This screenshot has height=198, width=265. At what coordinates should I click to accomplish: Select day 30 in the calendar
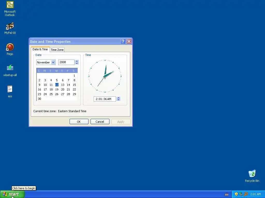click(x=39, y=99)
